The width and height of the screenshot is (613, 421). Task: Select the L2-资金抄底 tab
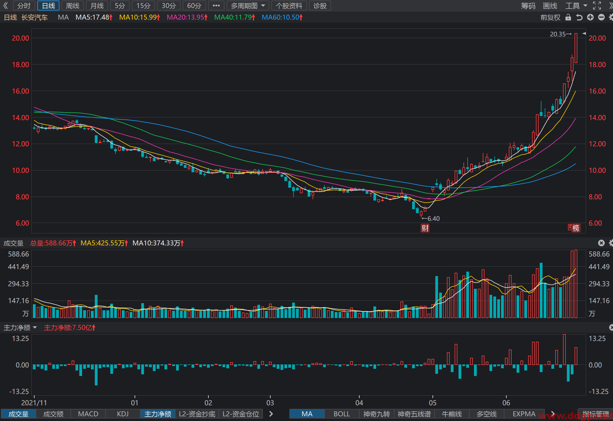tap(197, 414)
